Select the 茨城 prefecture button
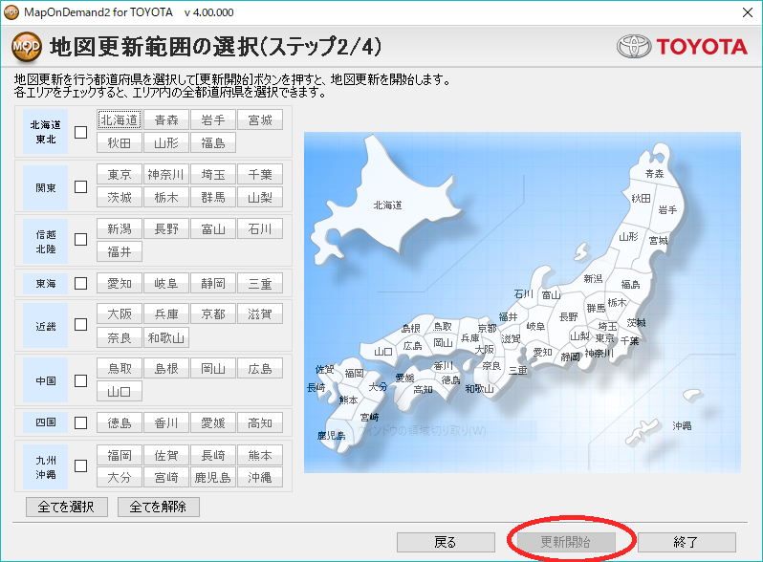This screenshot has width=763, height=562. [120, 197]
